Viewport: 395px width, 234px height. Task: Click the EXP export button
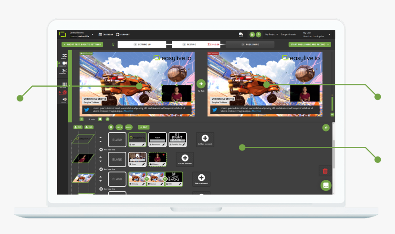pos(78,127)
